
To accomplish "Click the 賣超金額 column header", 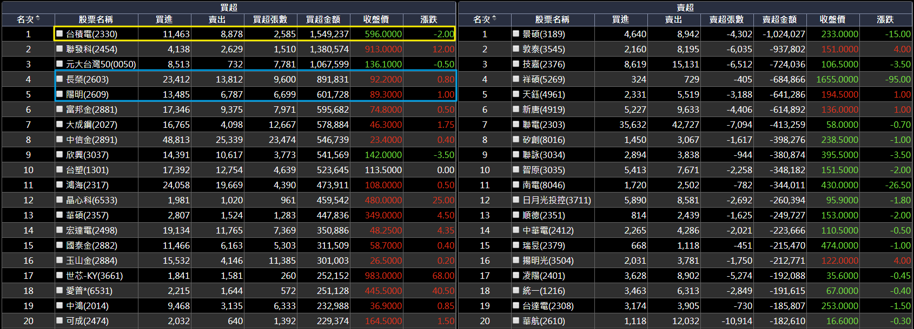I will coord(779,19).
